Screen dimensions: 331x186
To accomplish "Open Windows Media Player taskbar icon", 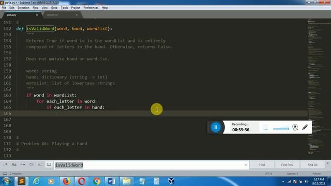I will 51,181.
